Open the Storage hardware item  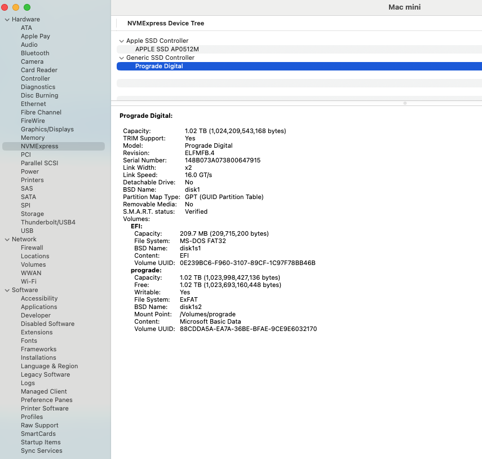tap(32, 214)
